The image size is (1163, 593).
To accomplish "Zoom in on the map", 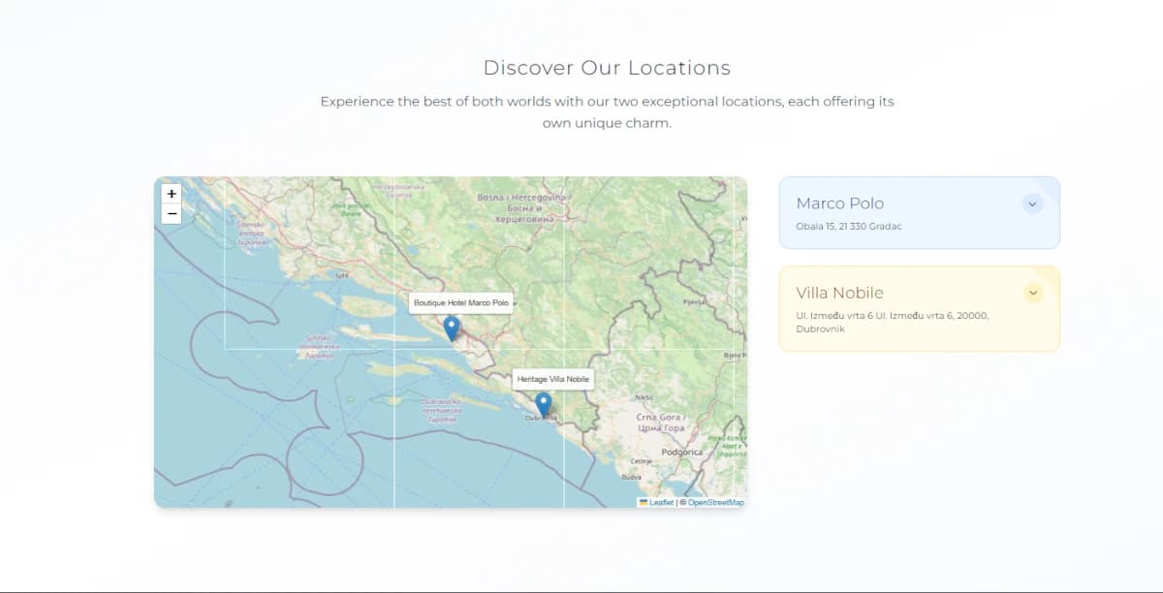I will tap(172, 194).
